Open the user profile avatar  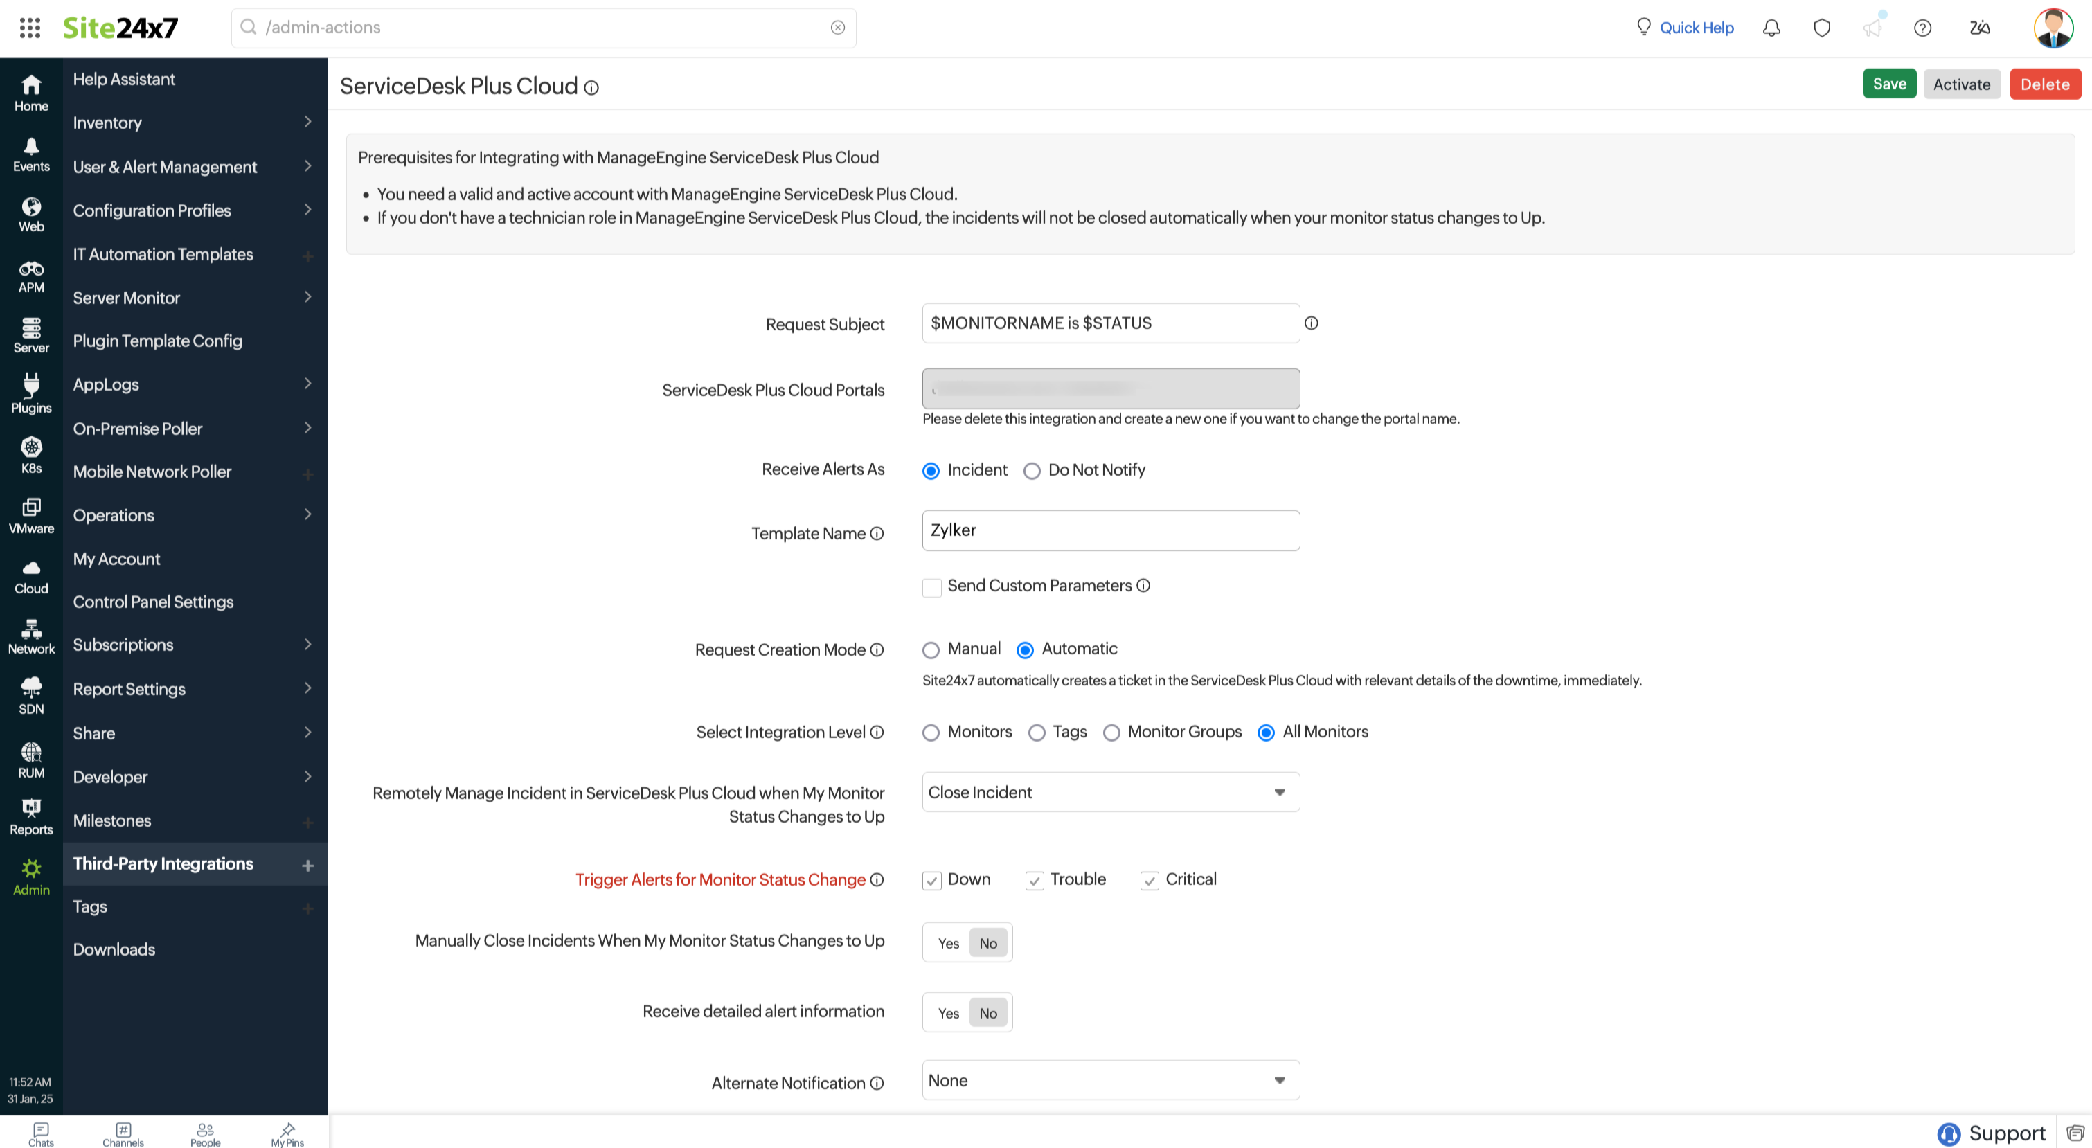[x=2053, y=28]
